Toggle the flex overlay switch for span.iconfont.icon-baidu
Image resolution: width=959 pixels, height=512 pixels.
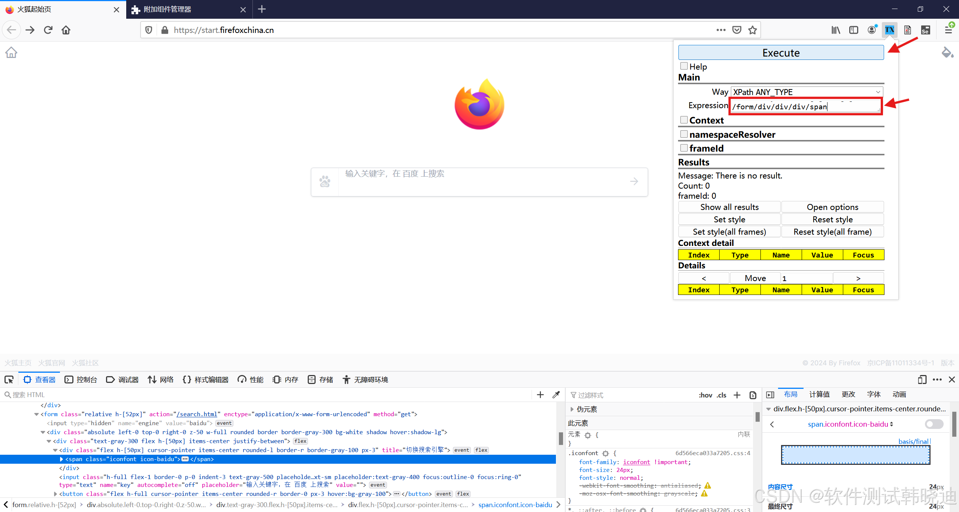click(x=934, y=424)
